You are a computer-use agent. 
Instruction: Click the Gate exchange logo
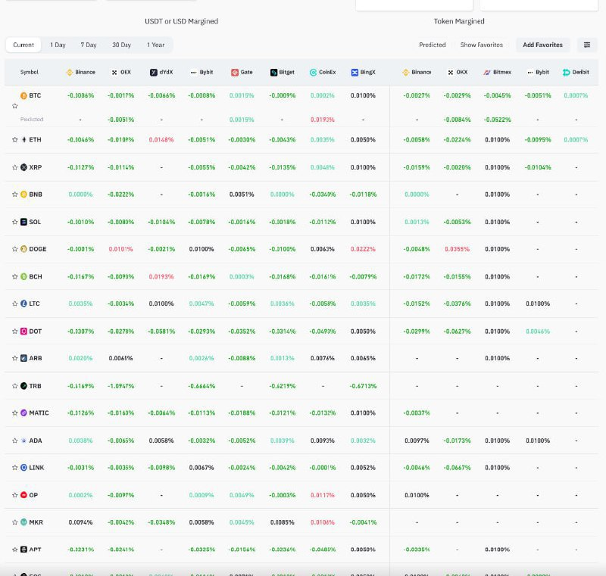click(235, 73)
